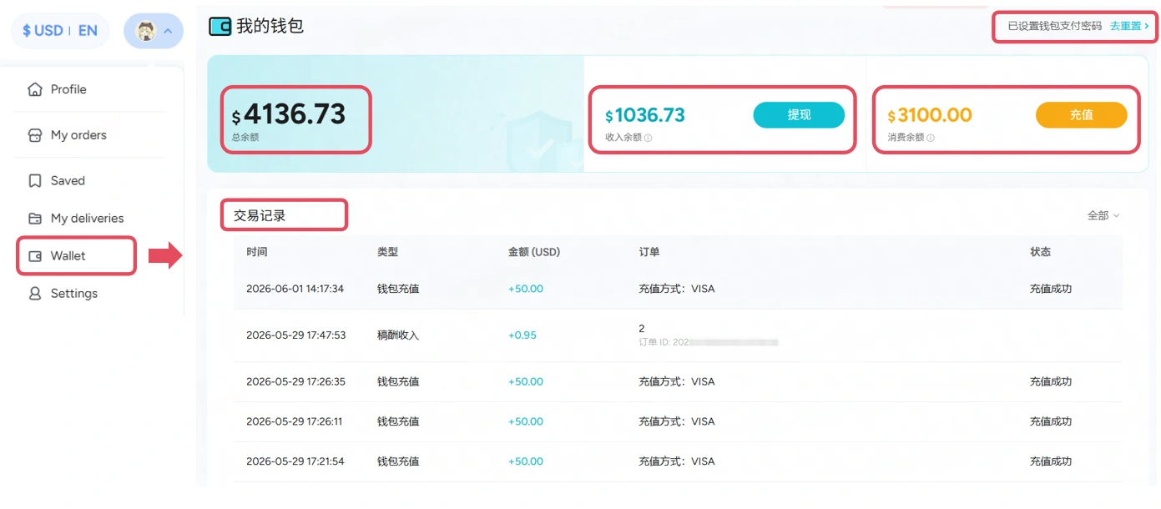
Task: Click the +0.95 amount
Action: point(522,335)
